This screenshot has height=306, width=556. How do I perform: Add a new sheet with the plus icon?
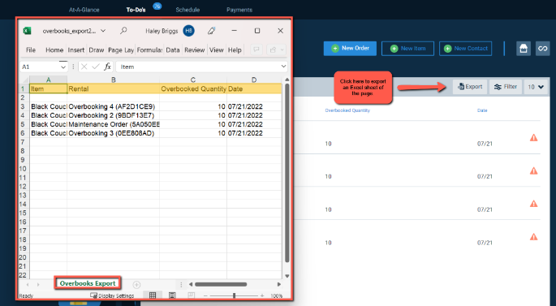[x=136, y=284]
